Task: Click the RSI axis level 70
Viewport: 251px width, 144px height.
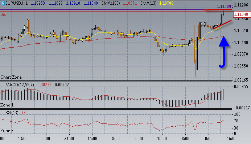Action: point(236,121)
